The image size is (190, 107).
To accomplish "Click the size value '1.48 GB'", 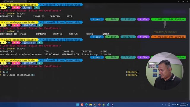I will 106,54.
